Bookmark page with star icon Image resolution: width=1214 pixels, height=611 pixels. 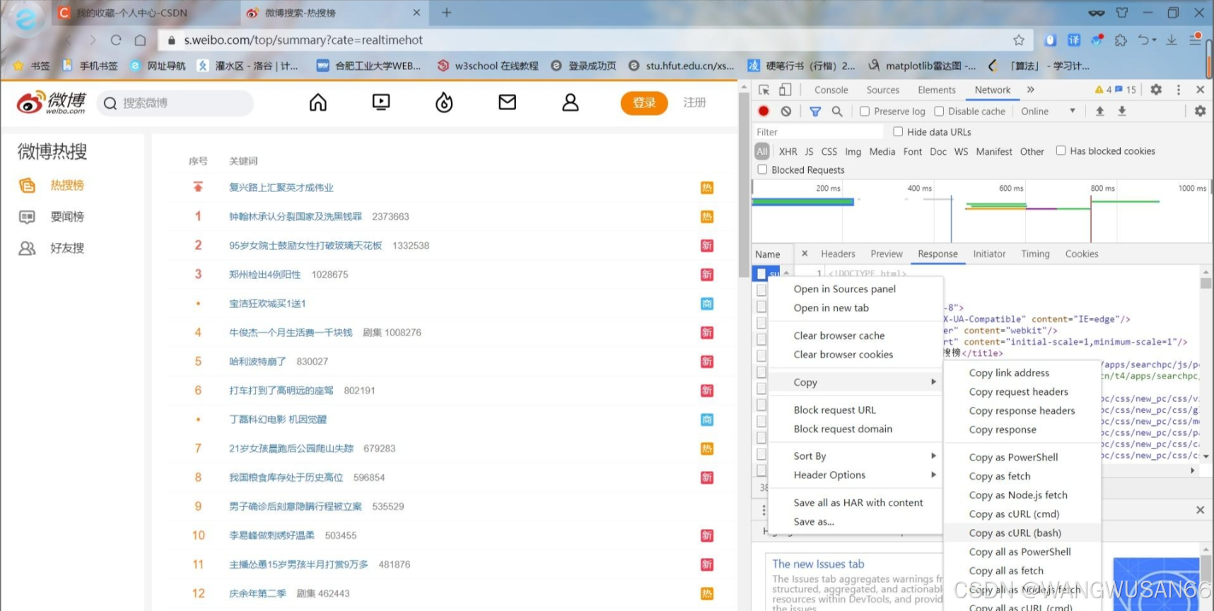click(1019, 40)
